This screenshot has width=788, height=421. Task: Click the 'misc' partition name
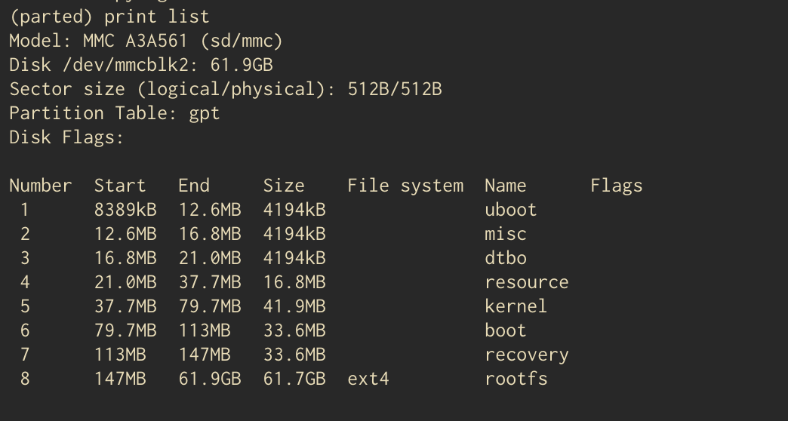pos(505,234)
